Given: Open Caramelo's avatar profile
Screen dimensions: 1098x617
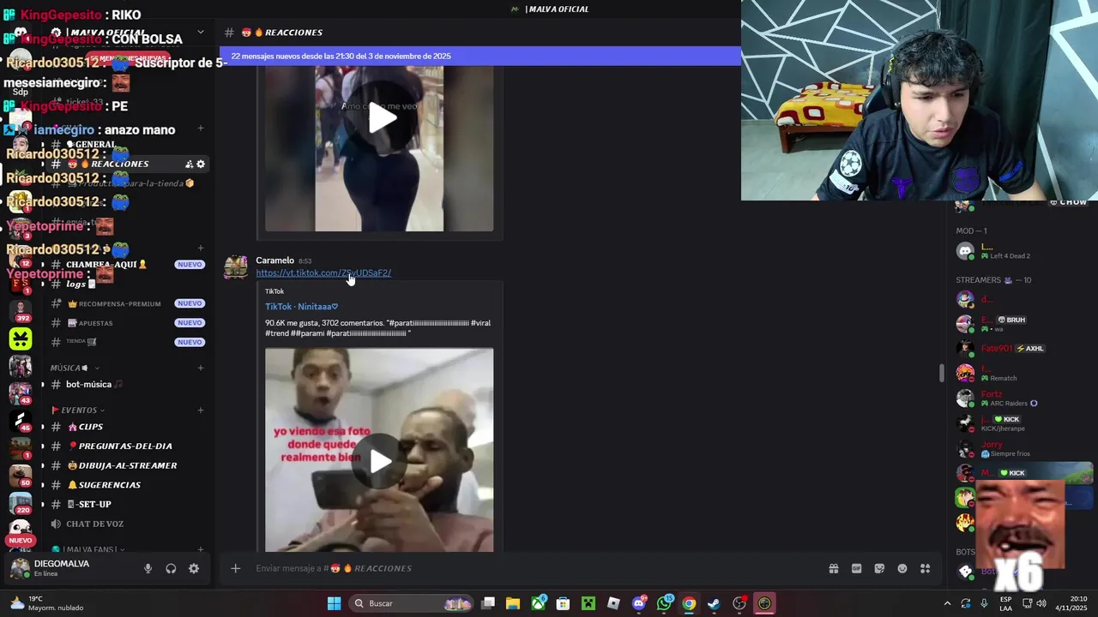Looking at the screenshot, I should (x=236, y=267).
